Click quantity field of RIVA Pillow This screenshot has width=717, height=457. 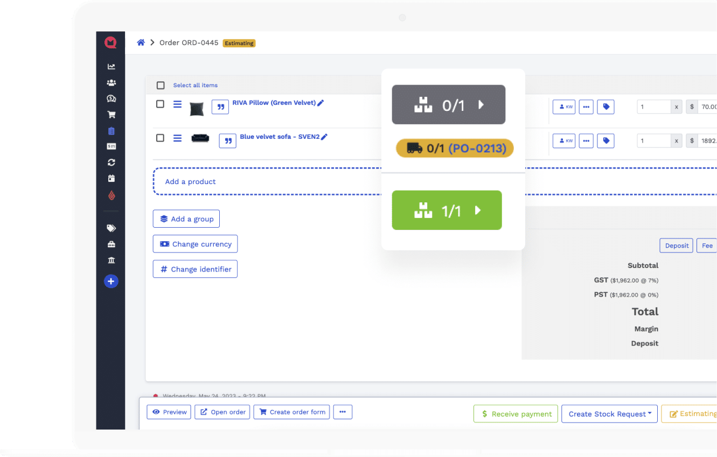pyautogui.click(x=654, y=107)
